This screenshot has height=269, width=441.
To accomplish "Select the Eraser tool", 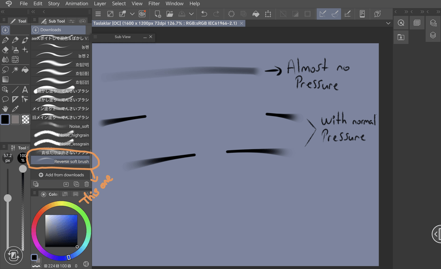I will (x=6, y=50).
